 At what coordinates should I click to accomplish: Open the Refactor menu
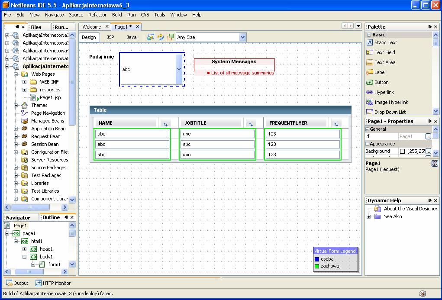click(x=97, y=15)
